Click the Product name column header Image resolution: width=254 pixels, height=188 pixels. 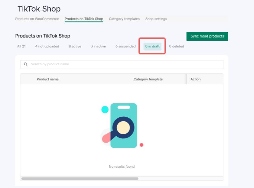[x=48, y=79]
